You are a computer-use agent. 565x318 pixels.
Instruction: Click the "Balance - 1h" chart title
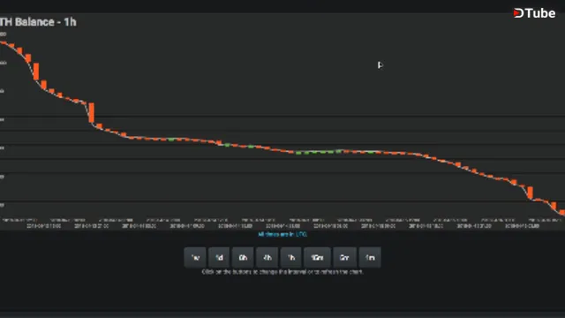(38, 22)
